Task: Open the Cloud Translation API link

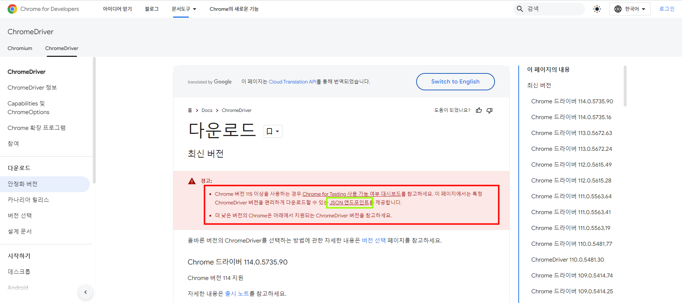Action: pyautogui.click(x=292, y=82)
